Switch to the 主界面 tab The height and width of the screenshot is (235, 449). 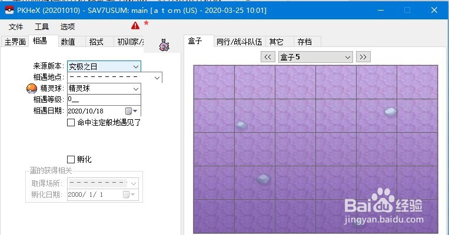pyautogui.click(x=15, y=42)
